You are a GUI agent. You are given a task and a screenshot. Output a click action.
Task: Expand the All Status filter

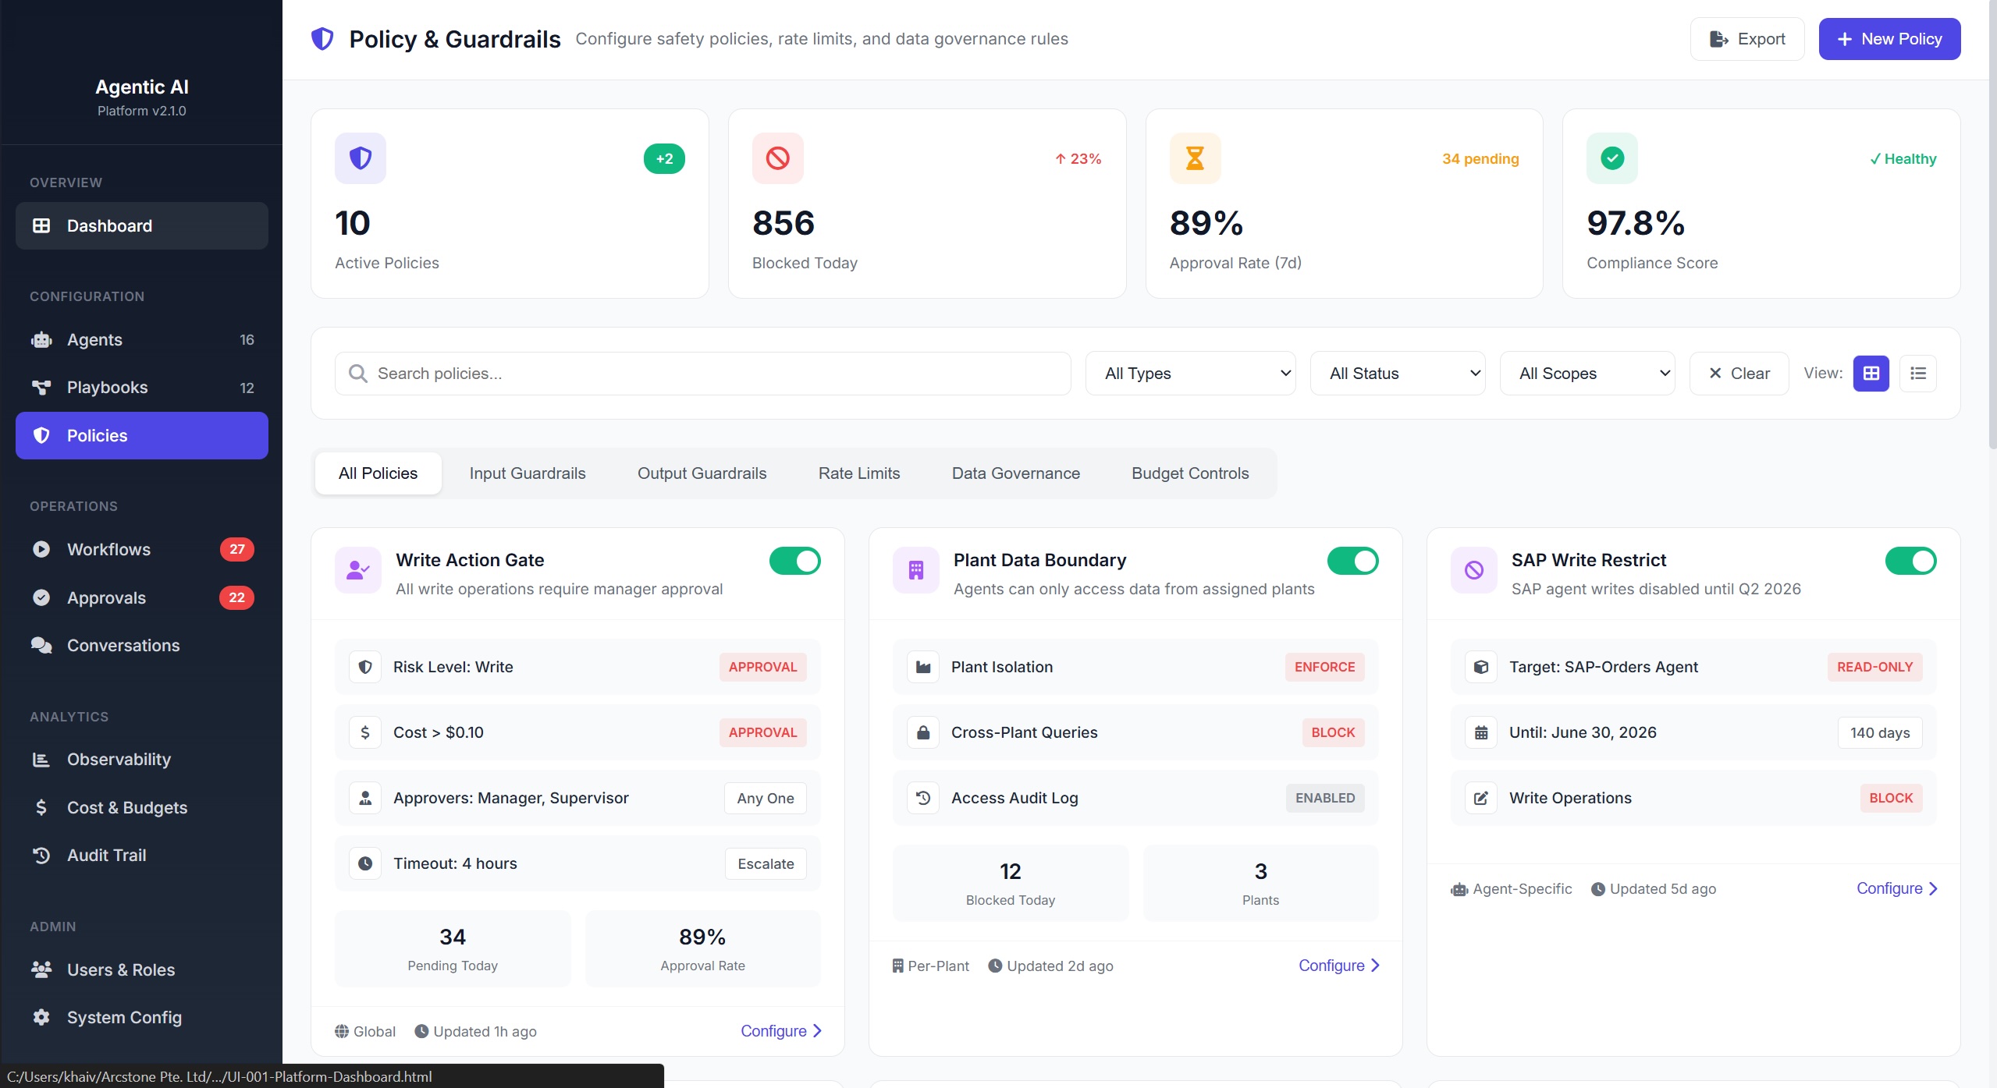tap(1397, 374)
